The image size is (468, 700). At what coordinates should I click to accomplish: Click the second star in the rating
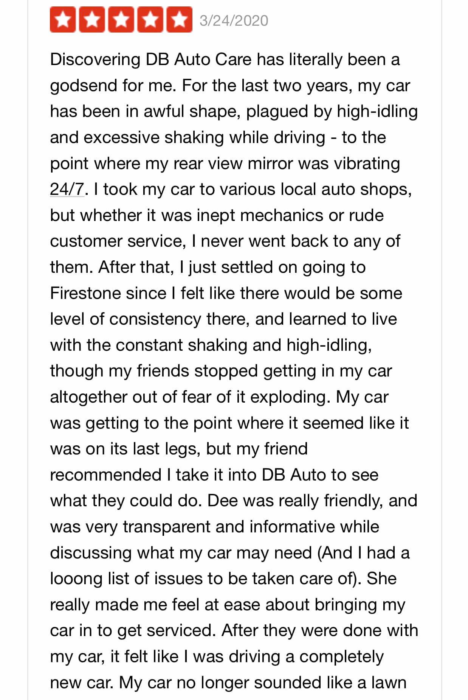[x=93, y=20]
